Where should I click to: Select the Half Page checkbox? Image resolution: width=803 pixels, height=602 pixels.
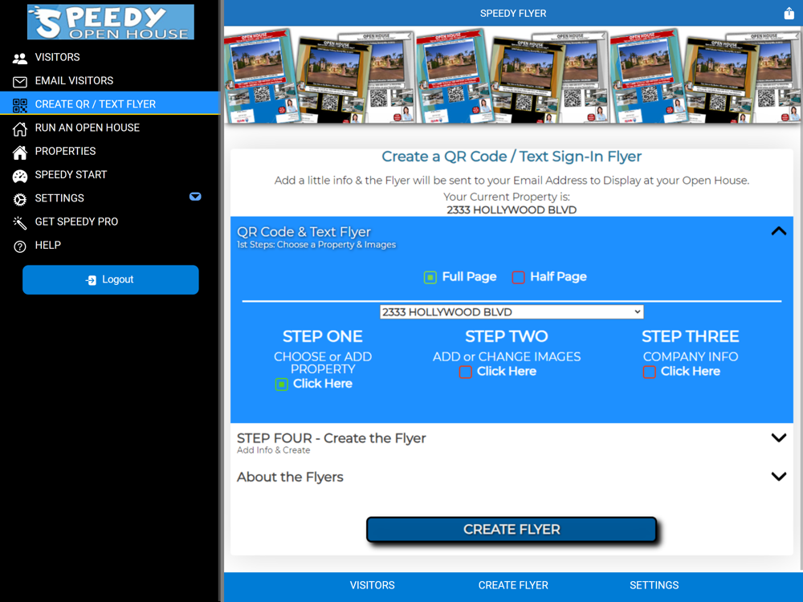pos(518,278)
